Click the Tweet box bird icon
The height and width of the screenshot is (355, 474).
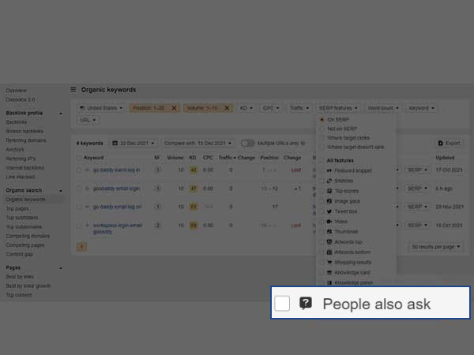329,211
